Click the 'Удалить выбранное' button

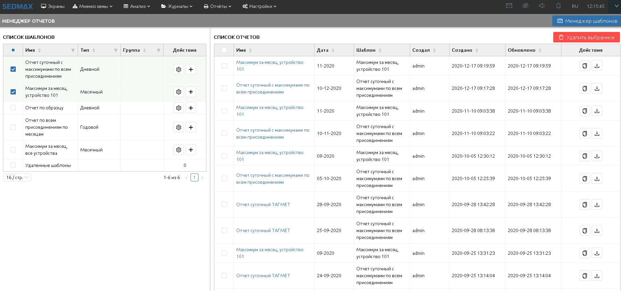pos(586,38)
